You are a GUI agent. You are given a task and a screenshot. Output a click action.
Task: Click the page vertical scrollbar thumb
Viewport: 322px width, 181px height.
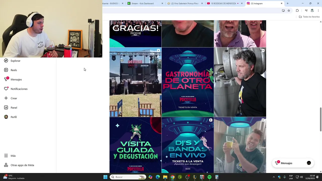pos(321,119)
